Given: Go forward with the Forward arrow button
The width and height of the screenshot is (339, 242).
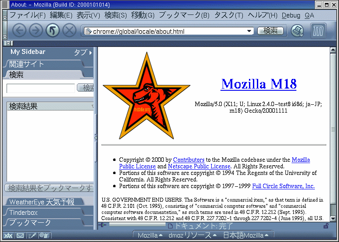Looking at the screenshot, I should click(36, 31).
